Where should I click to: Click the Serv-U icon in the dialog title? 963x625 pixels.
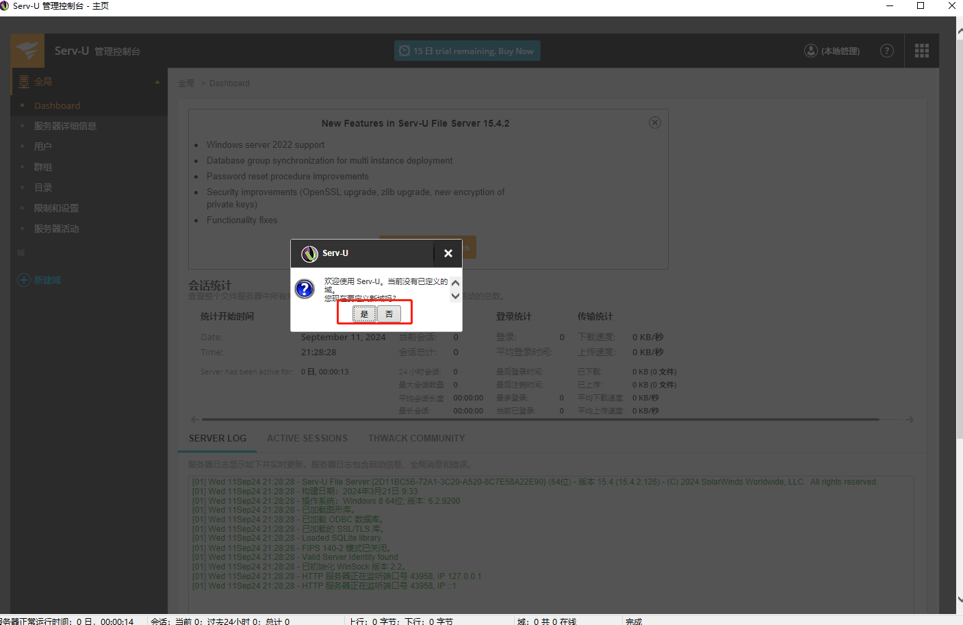coord(310,254)
